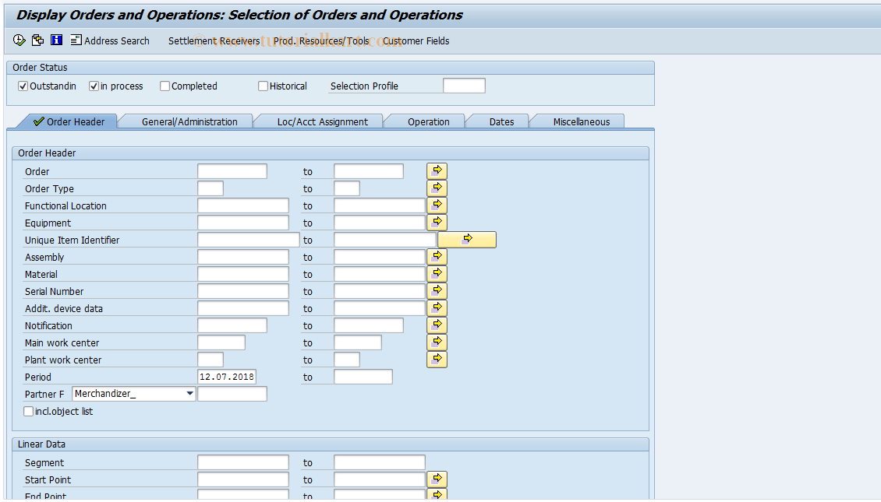Click the Execute icon in the toolbar
The image size is (881, 502).
click(x=19, y=40)
